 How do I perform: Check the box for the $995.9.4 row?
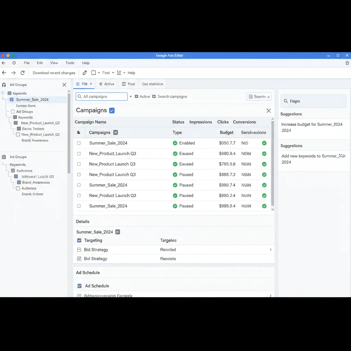point(79,206)
